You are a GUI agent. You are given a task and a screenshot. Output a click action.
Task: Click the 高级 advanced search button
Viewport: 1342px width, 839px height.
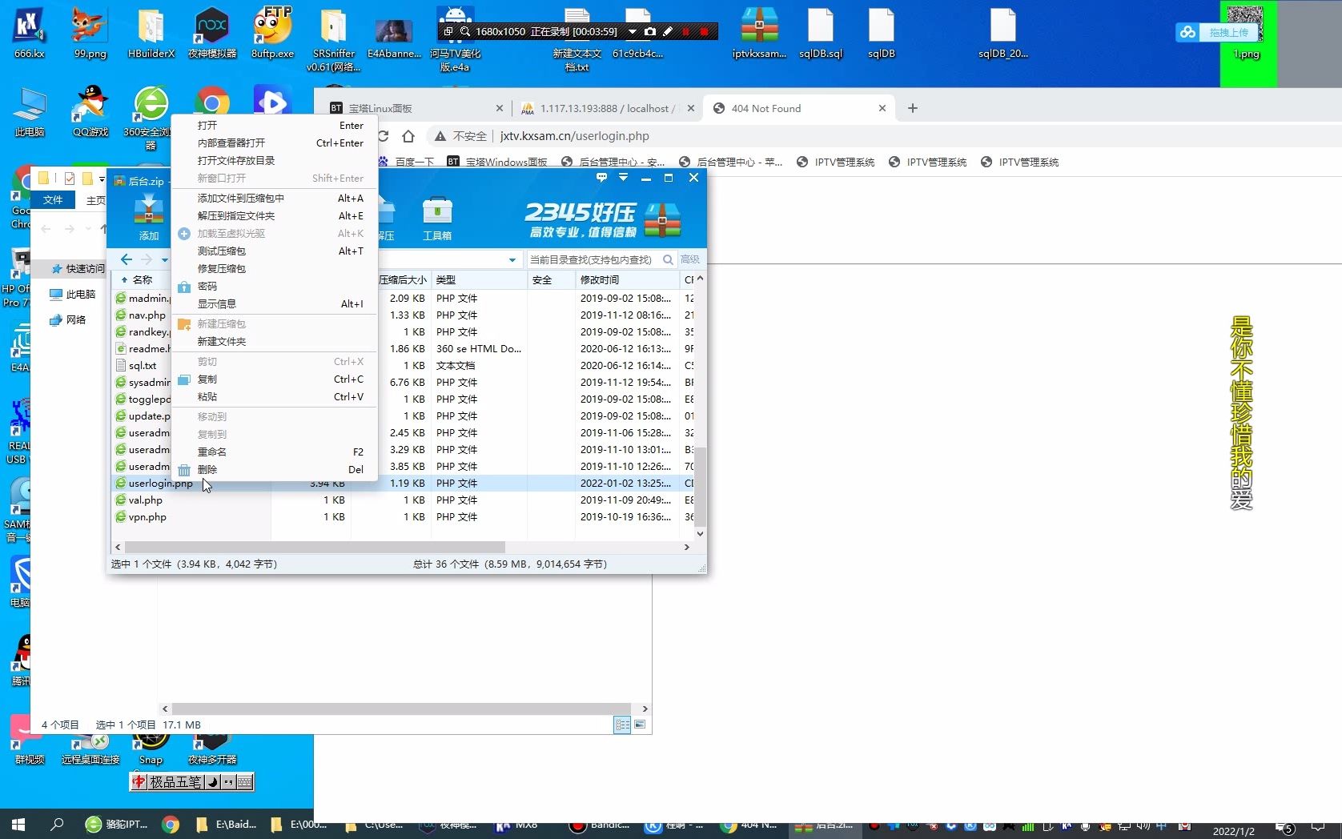[x=689, y=259]
